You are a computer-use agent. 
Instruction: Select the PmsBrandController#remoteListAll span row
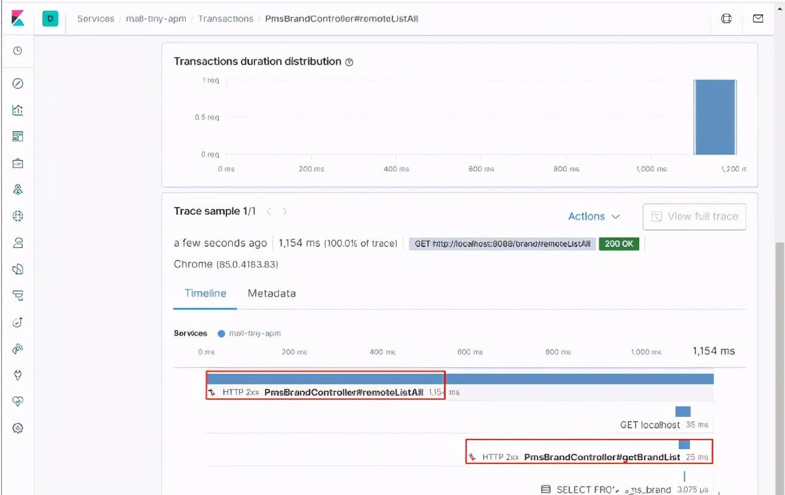[x=460, y=385]
